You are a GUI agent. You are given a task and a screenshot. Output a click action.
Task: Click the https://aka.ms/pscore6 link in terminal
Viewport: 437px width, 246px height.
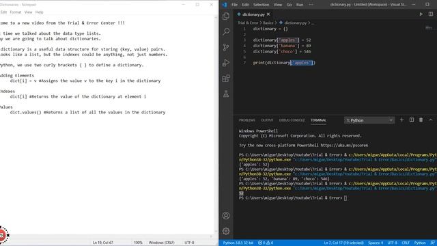coord(344,145)
